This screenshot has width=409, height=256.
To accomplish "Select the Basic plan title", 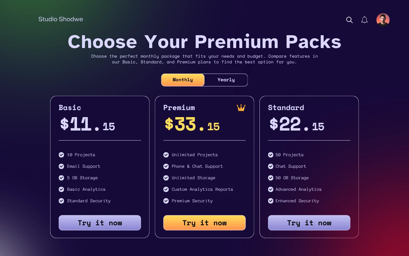I will (x=70, y=108).
